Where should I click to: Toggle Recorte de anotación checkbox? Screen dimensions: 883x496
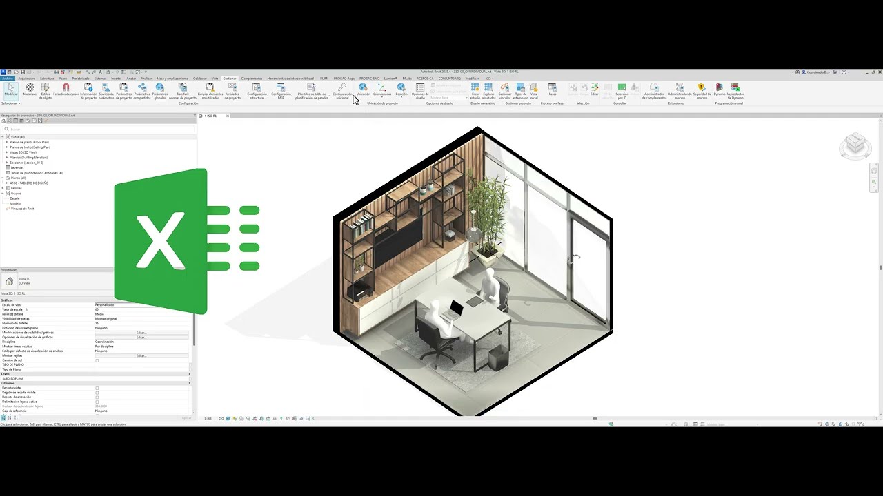click(x=97, y=397)
